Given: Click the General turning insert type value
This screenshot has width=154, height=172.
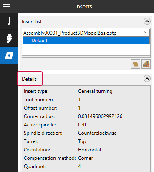Looking at the screenshot, I should (95, 91).
